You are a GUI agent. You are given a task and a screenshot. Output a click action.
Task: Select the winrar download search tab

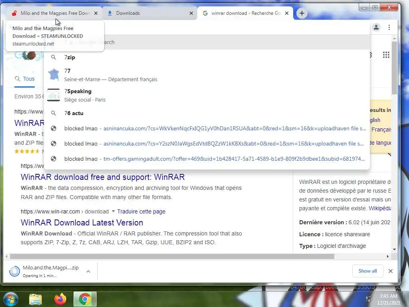[x=245, y=13]
